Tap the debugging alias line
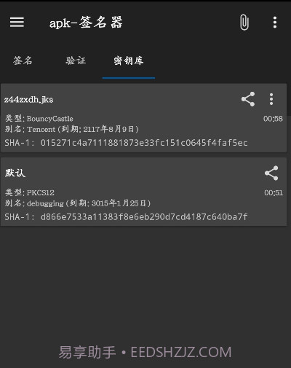The image size is (291, 368). click(78, 203)
